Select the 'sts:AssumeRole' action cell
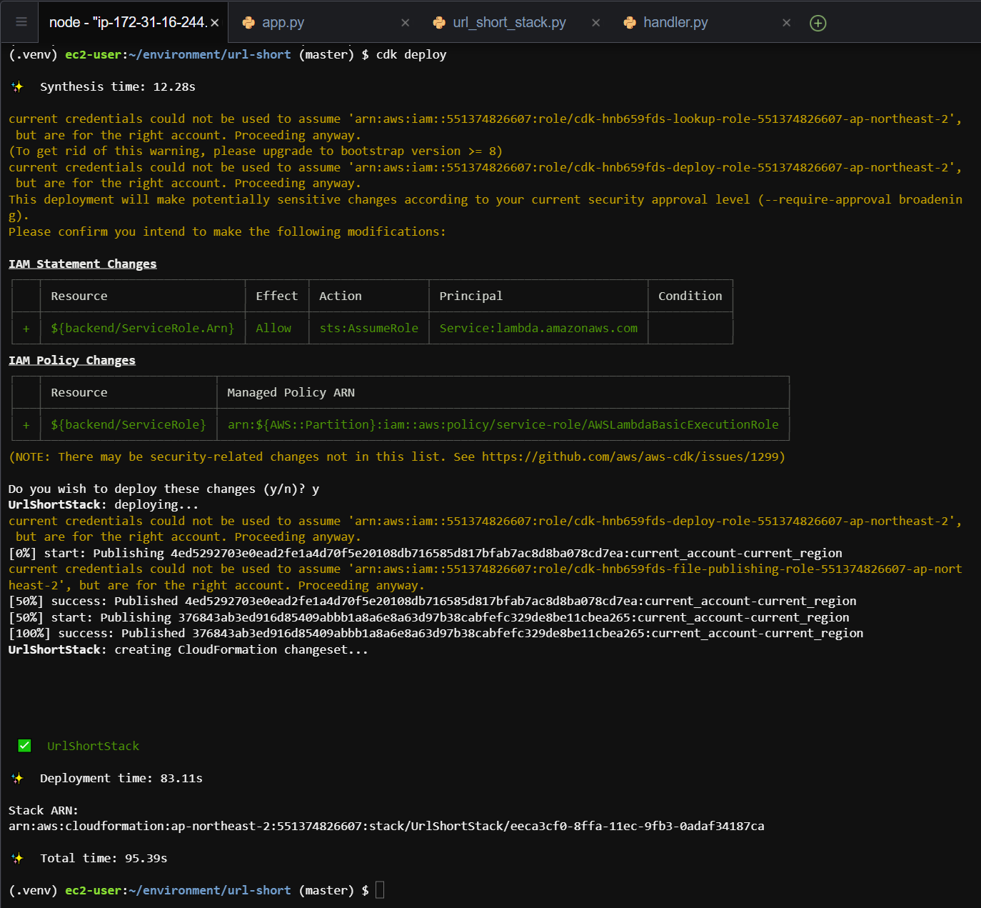981x908 pixels. pos(369,328)
